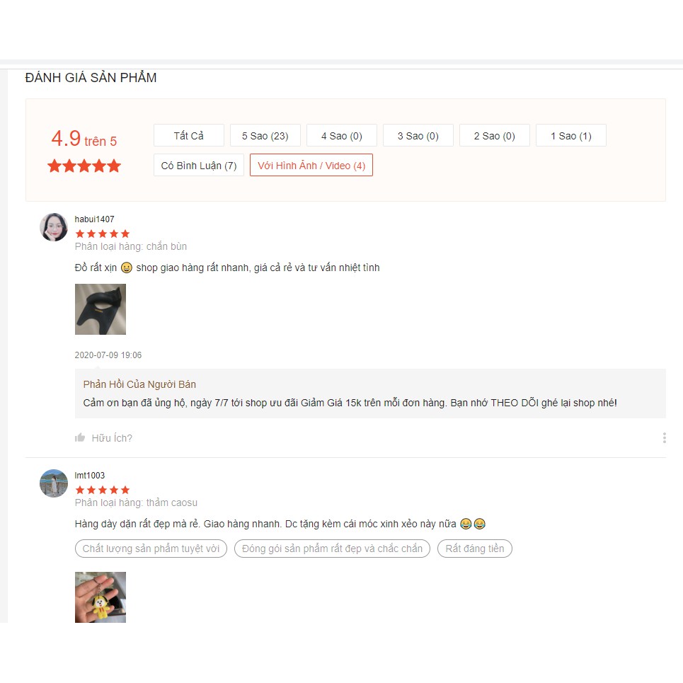Filter reviews by 5 Sao (23)
683x683 pixels.
[265, 135]
